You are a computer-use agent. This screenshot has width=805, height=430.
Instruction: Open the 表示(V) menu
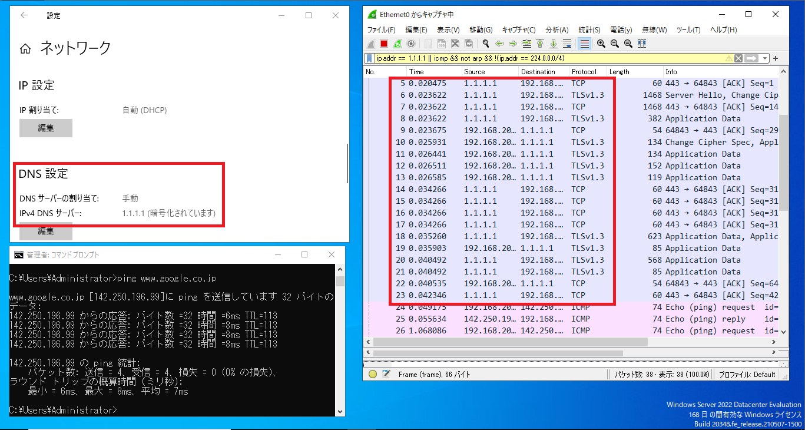448,30
